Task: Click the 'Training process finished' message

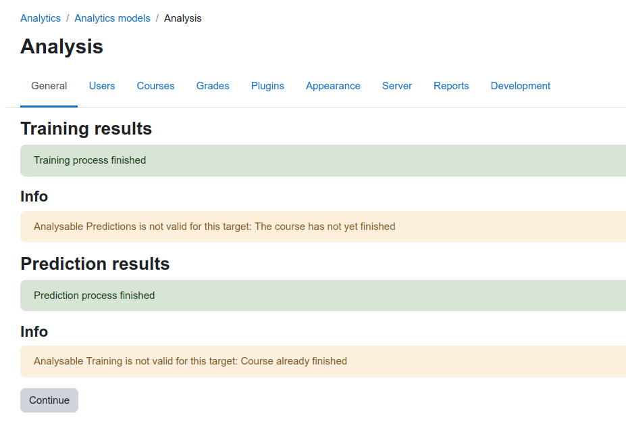Action: coord(323,160)
